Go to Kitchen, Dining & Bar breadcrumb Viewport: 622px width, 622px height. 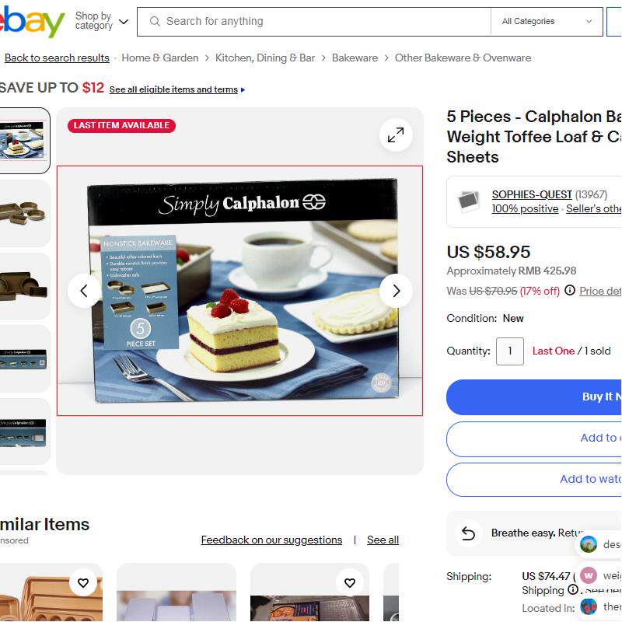pyautogui.click(x=265, y=58)
